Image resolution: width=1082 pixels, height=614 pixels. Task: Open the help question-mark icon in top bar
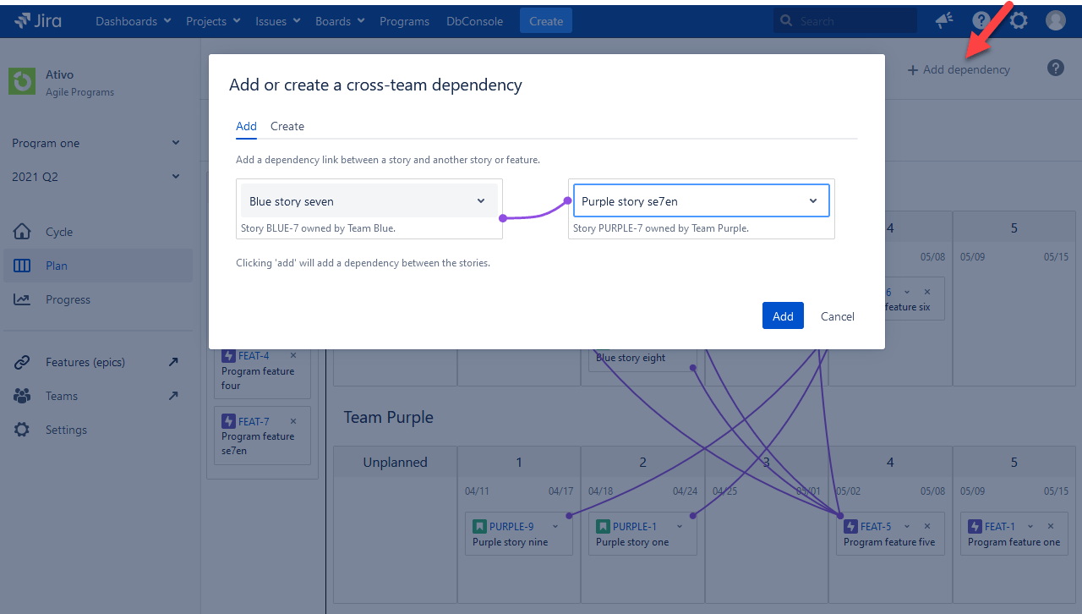click(x=981, y=20)
